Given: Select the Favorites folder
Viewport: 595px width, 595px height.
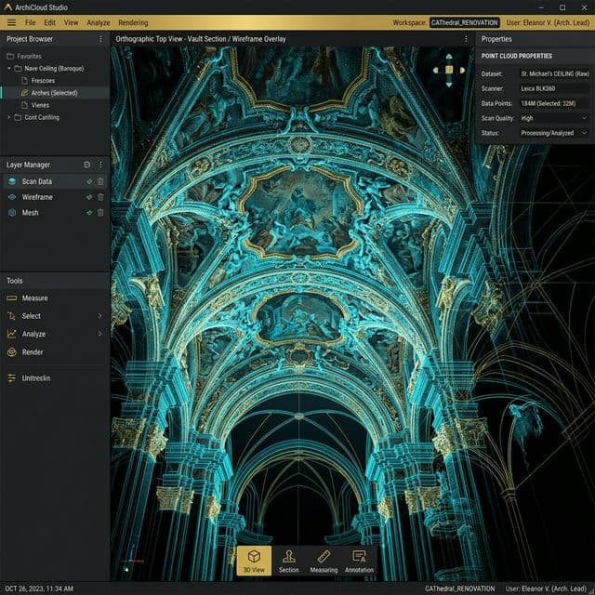Looking at the screenshot, I should pos(24,56).
